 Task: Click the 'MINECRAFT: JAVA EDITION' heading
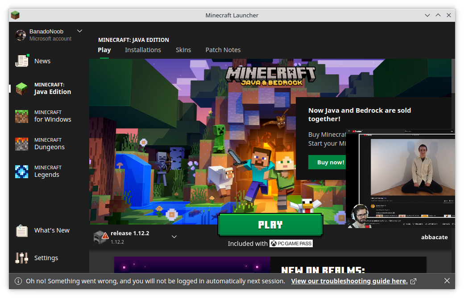(133, 40)
